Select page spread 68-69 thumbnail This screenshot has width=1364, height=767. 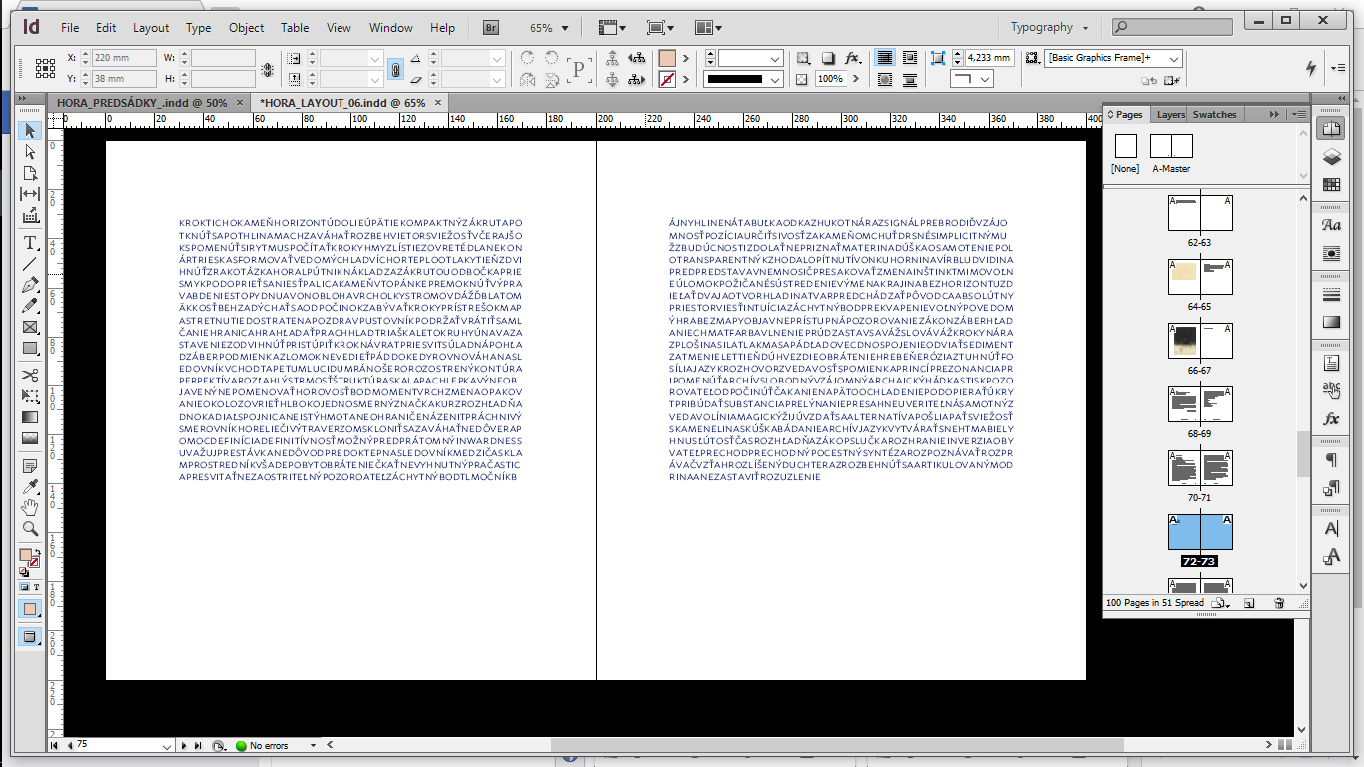coord(1199,404)
